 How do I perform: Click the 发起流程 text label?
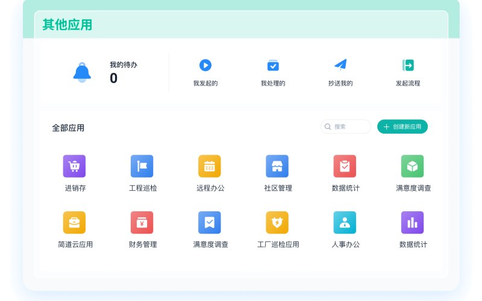click(x=408, y=83)
